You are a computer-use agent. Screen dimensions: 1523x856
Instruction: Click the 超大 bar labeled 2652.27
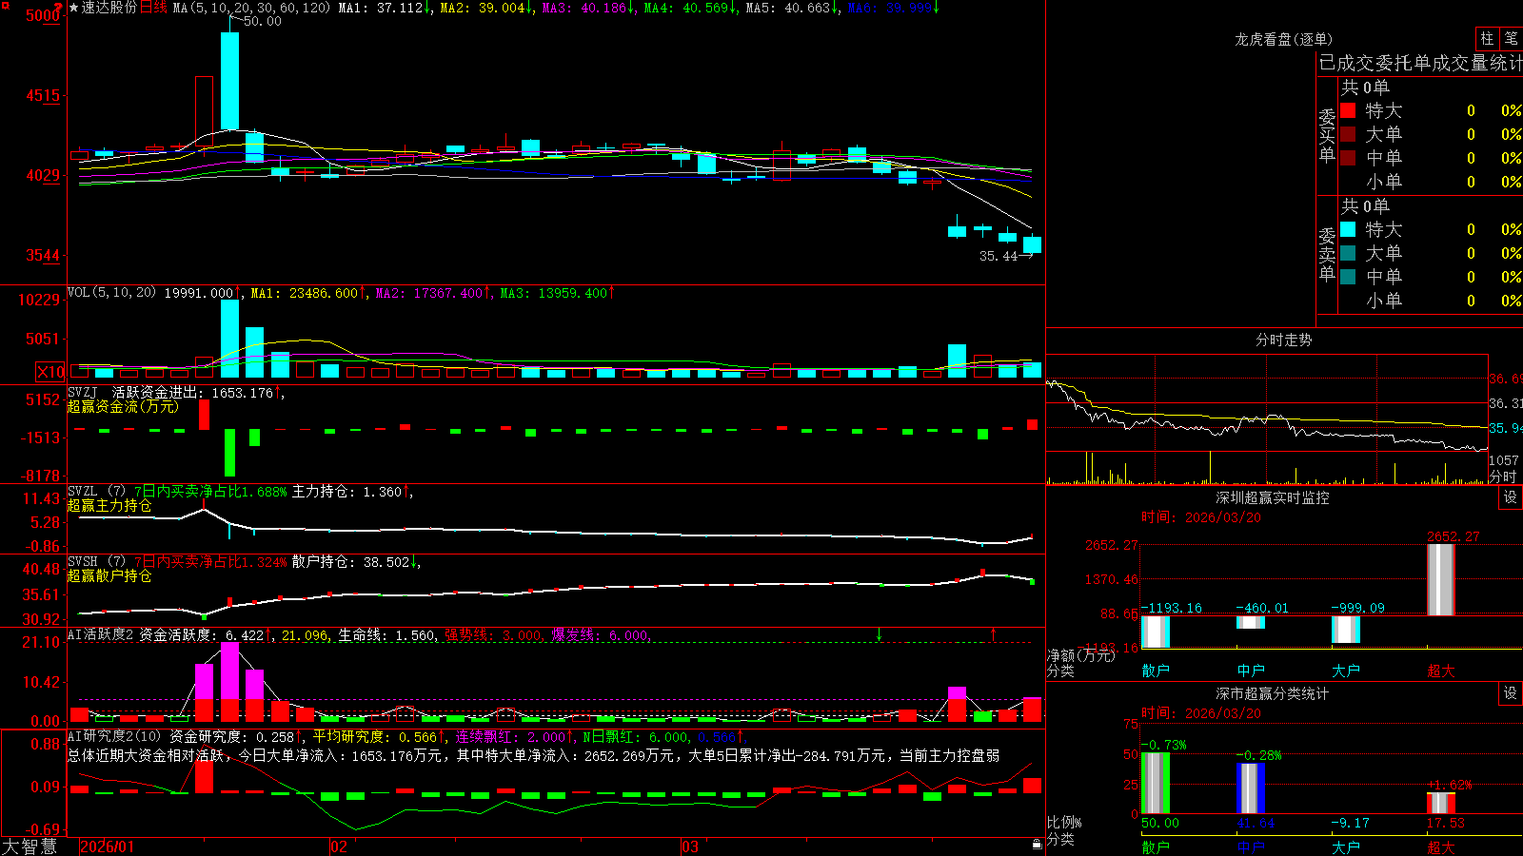[1441, 579]
